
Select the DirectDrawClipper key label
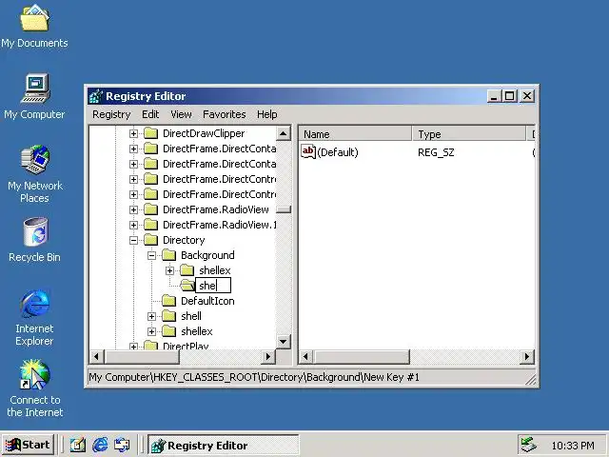[204, 133]
